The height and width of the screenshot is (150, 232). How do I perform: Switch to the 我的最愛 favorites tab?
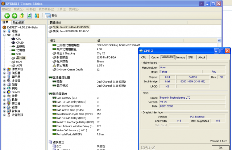(18, 22)
